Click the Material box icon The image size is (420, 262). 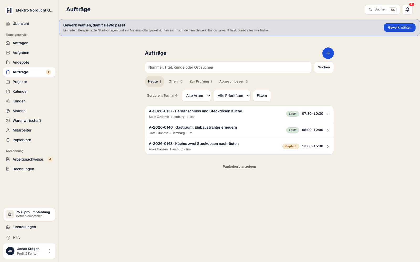tap(8, 111)
